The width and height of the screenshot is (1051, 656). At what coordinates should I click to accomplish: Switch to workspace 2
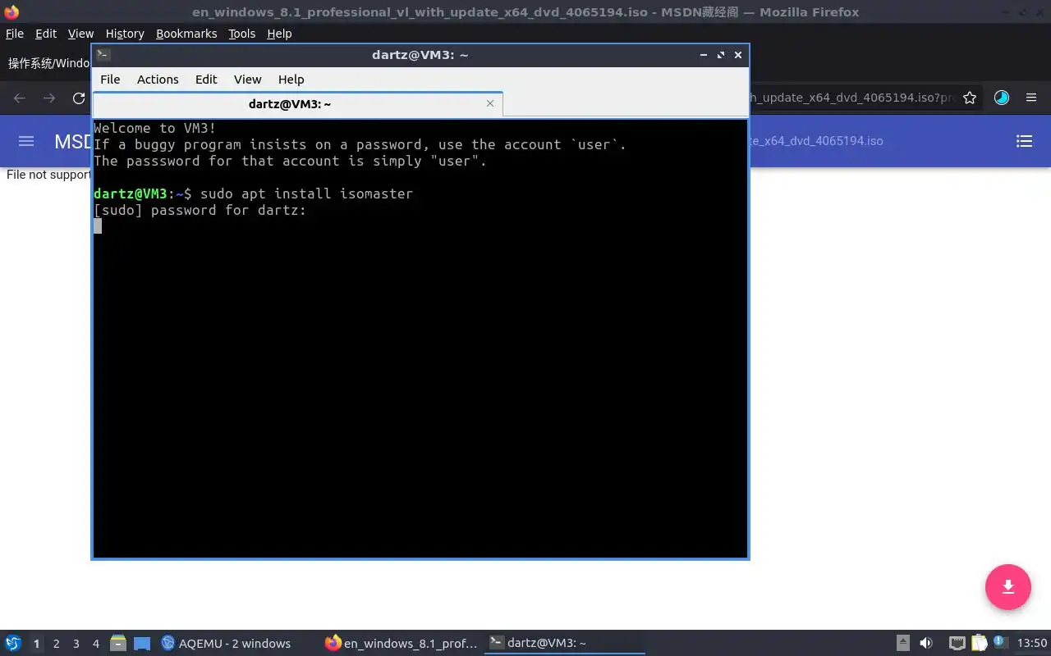56,644
